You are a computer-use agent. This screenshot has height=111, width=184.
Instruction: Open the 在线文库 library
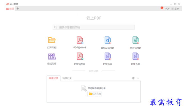[x=52, y=56]
